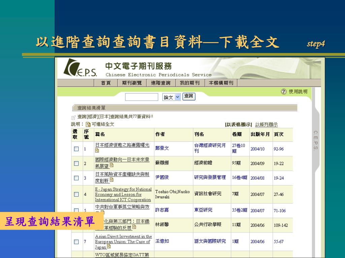Open article 國際經濟動向—日本未來景氣展望
Screen dimensions: 345x258
click(x=122, y=163)
